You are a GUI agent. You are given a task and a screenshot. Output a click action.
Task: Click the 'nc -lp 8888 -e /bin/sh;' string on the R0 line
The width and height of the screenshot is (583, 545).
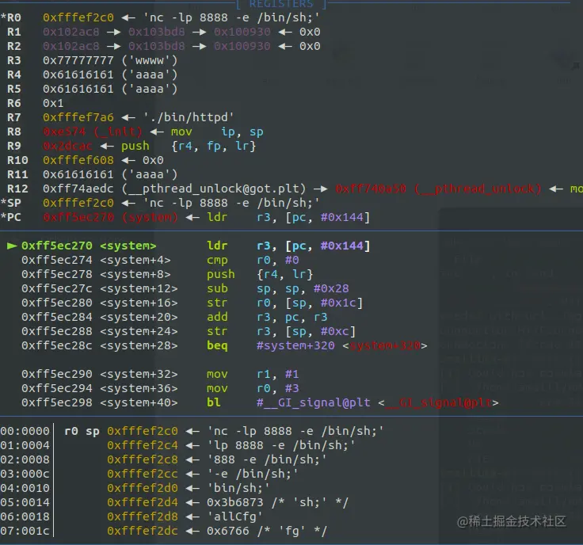point(231,17)
